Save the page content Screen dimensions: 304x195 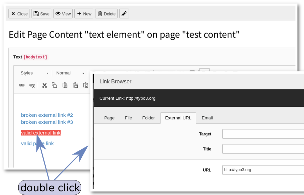click(41, 14)
